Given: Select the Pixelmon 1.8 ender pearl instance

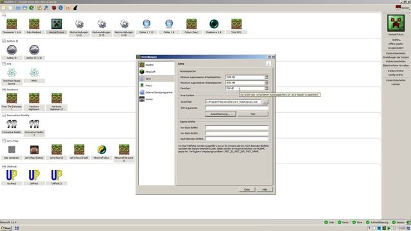Looking at the screenshot, I should click(214, 24).
